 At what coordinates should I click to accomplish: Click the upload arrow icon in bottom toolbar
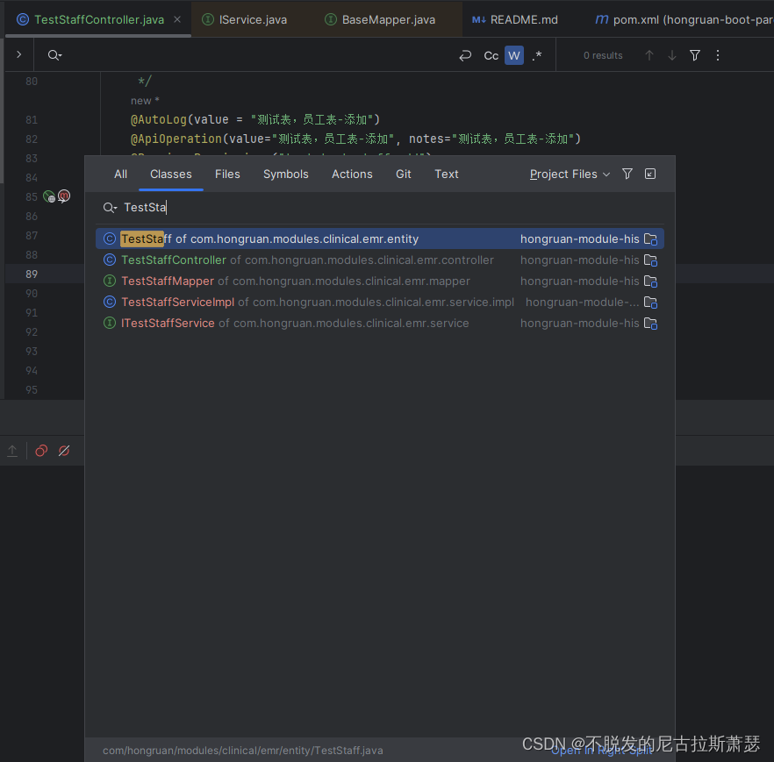12,451
